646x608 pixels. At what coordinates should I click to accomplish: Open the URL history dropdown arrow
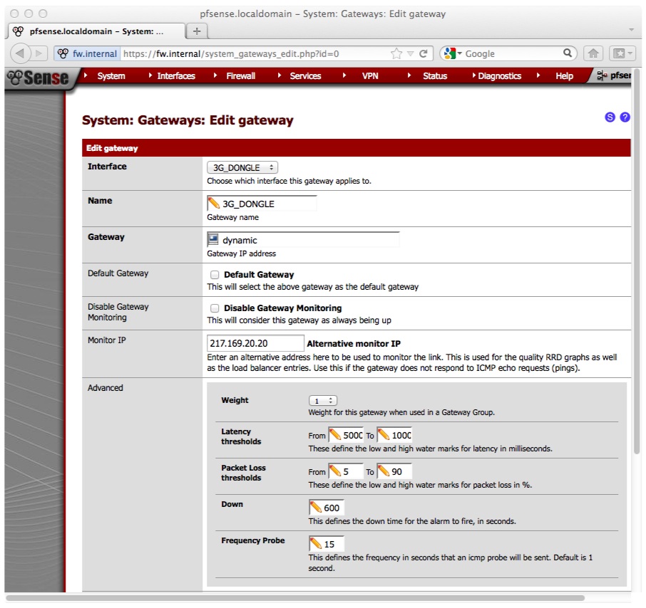[x=410, y=53]
